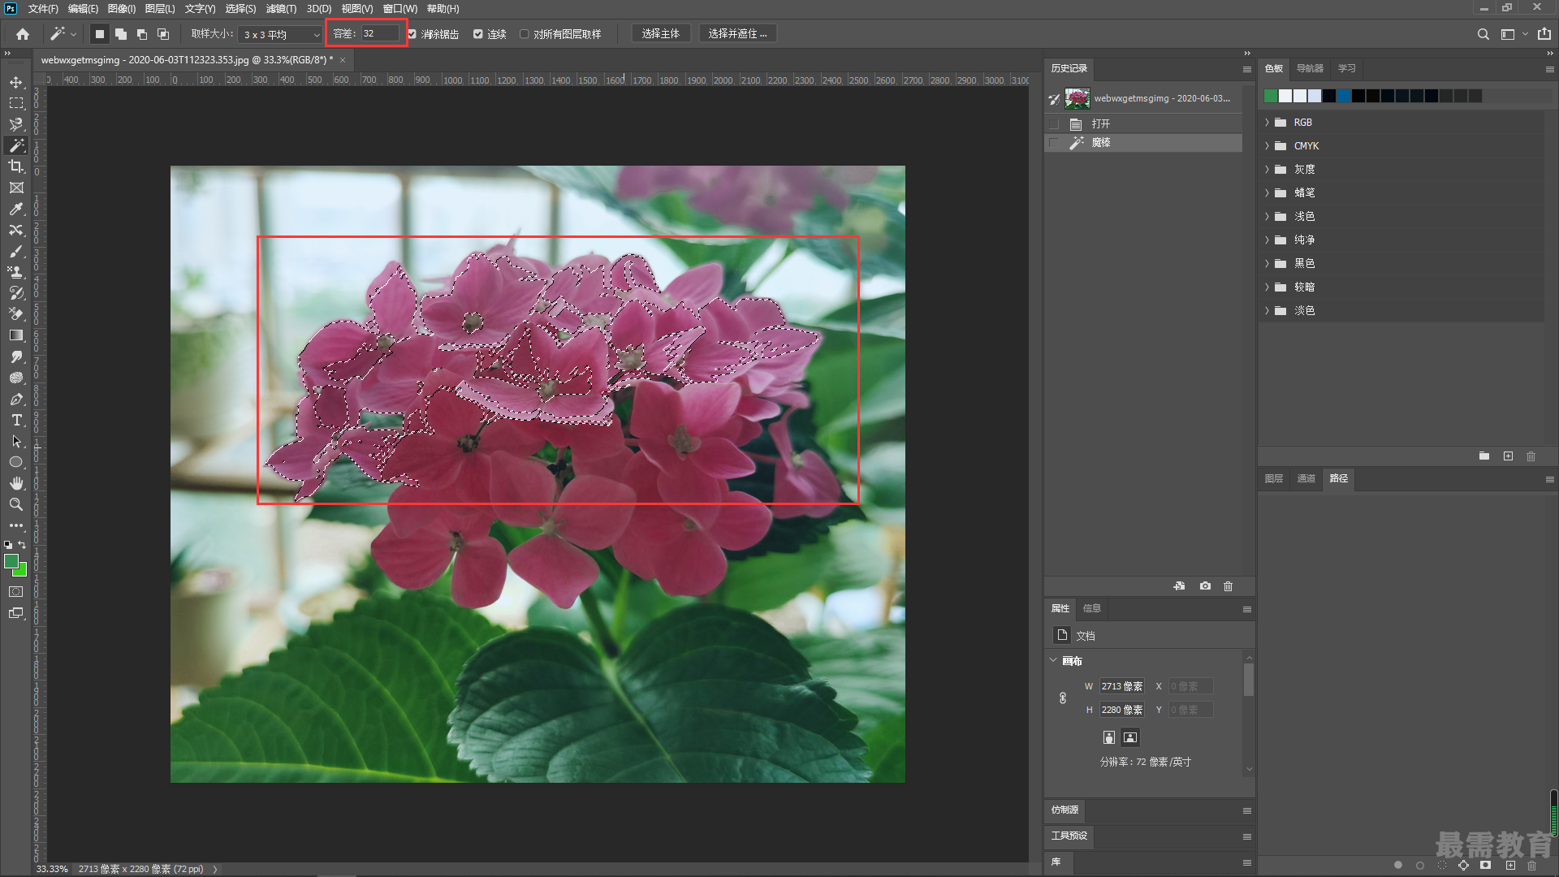1559x877 pixels.
Task: Select the Zoom tool
Action: (x=16, y=504)
